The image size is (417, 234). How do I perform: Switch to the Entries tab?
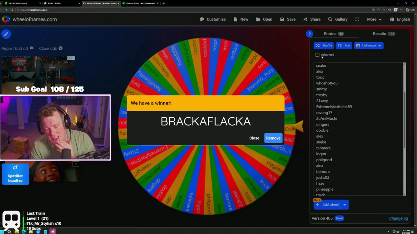pos(334,34)
